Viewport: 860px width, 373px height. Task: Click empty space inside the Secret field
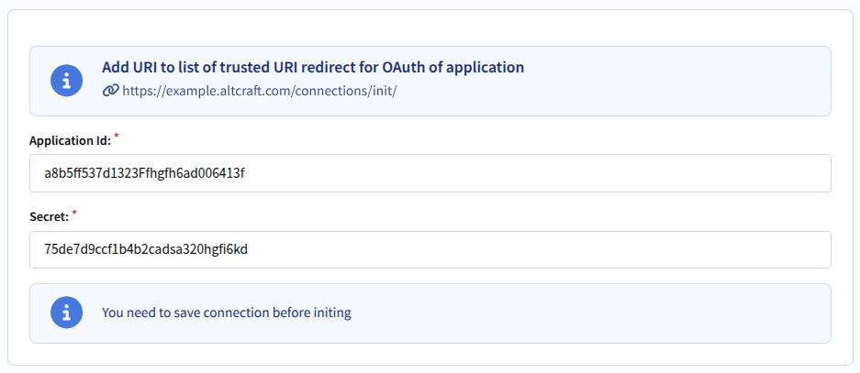click(597, 249)
